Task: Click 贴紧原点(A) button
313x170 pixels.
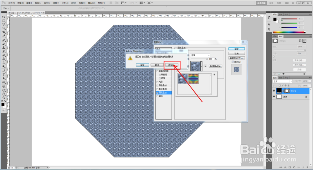Action: click(x=215, y=66)
